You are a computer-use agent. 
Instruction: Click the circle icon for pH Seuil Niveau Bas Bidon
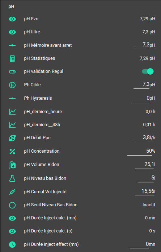click(x=12, y=205)
